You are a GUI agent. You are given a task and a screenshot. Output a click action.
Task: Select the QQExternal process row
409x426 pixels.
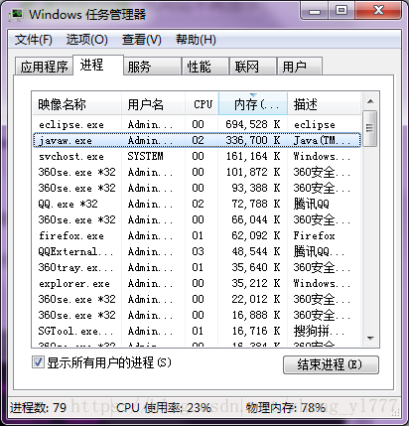coord(197,251)
